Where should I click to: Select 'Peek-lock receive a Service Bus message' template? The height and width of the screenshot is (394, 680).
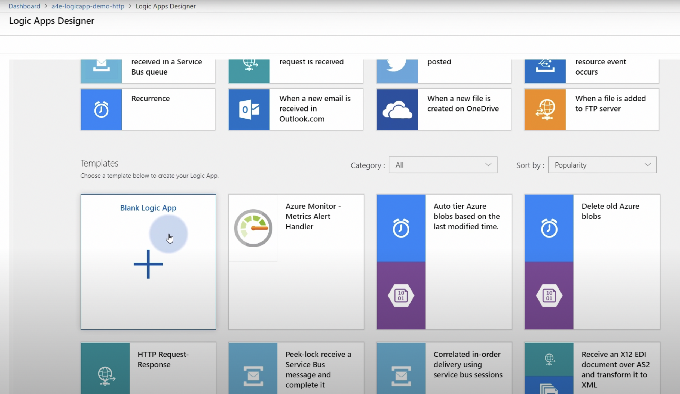(318, 370)
